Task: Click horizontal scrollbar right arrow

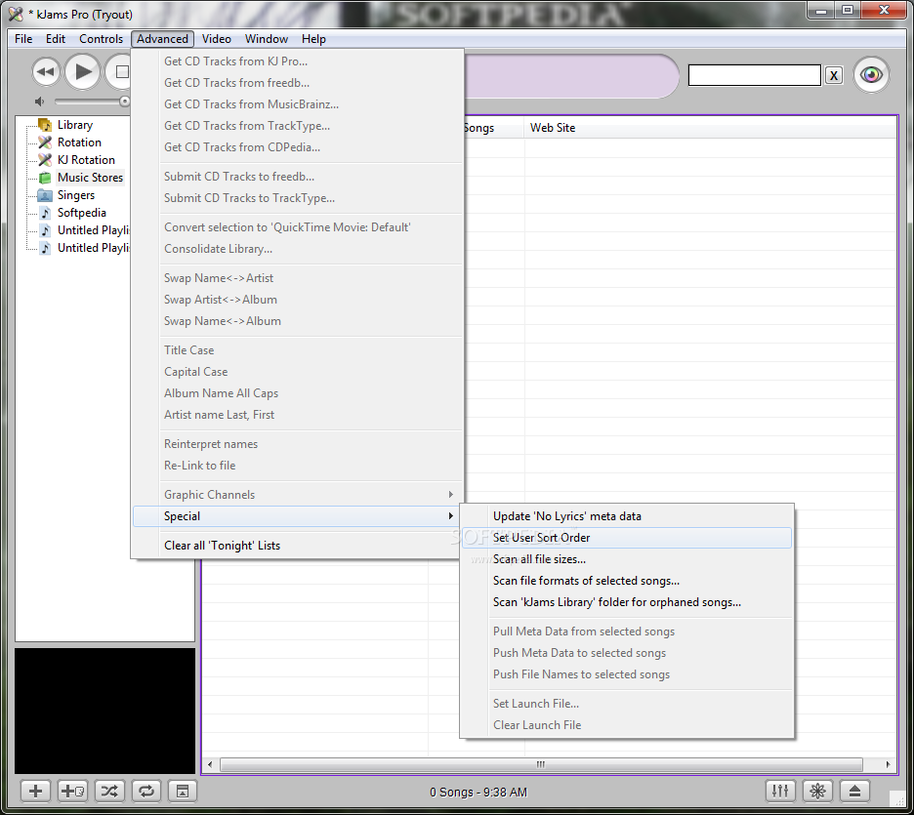Action: (x=888, y=764)
